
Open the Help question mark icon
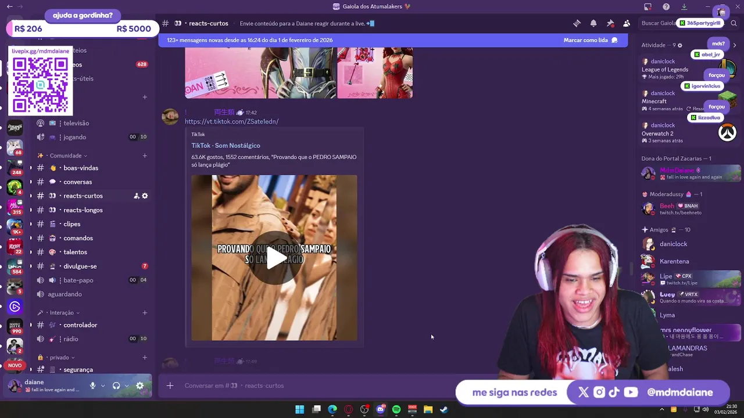click(x=666, y=6)
